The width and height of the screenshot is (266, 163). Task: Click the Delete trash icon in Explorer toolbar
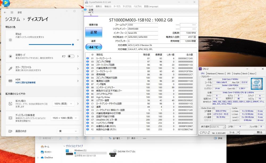point(101,138)
